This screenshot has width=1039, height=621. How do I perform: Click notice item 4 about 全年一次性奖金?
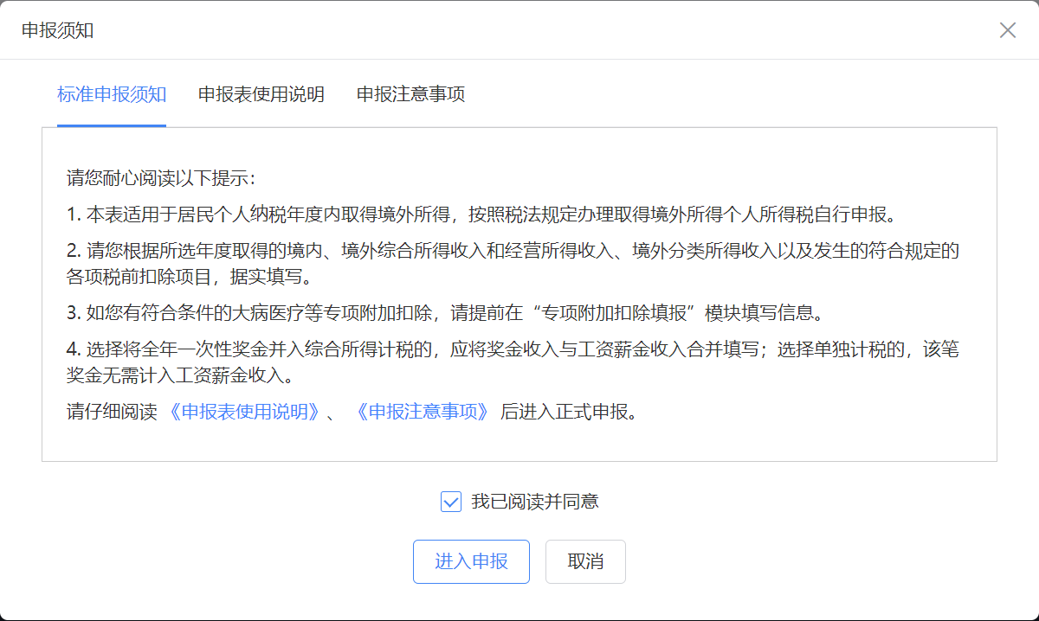(513, 350)
